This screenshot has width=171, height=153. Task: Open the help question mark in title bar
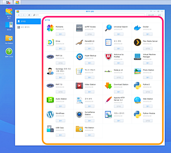151,11
